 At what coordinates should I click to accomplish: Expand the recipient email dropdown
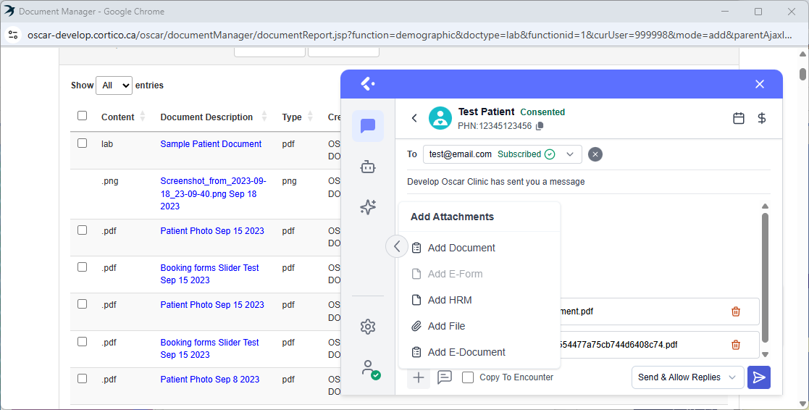click(x=569, y=154)
